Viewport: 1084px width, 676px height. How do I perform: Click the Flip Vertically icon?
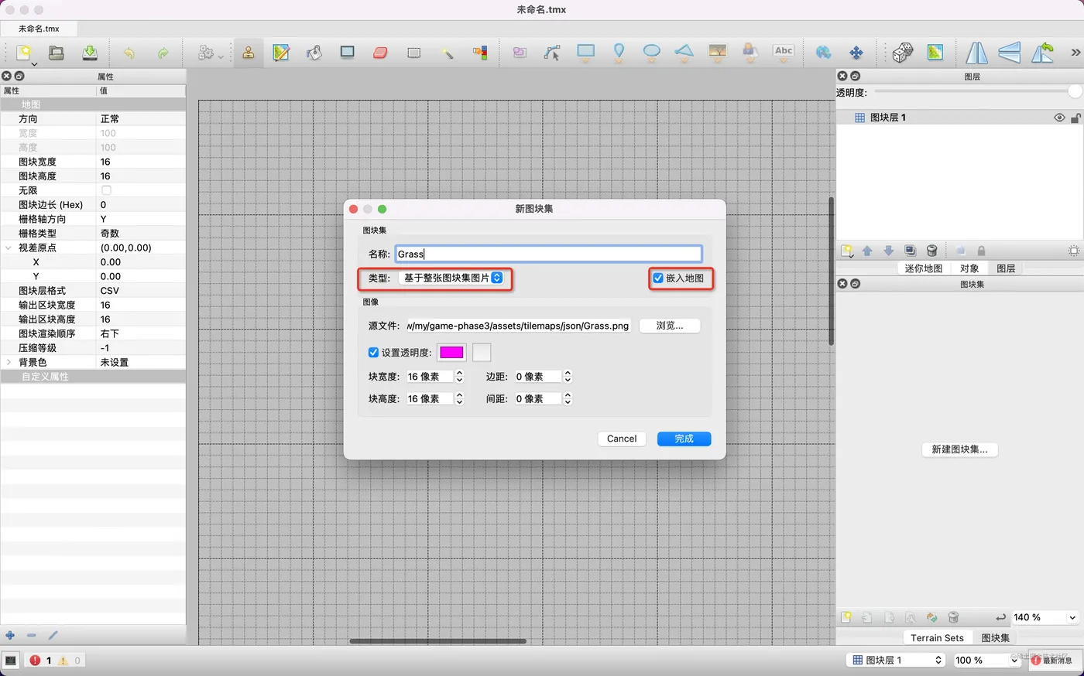click(x=1010, y=53)
